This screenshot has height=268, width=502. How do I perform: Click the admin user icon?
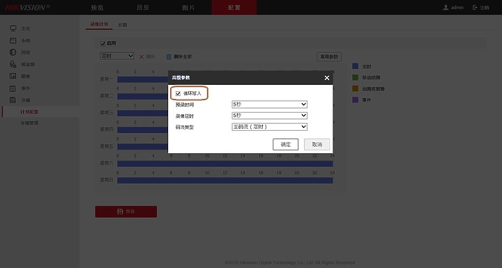[446, 8]
